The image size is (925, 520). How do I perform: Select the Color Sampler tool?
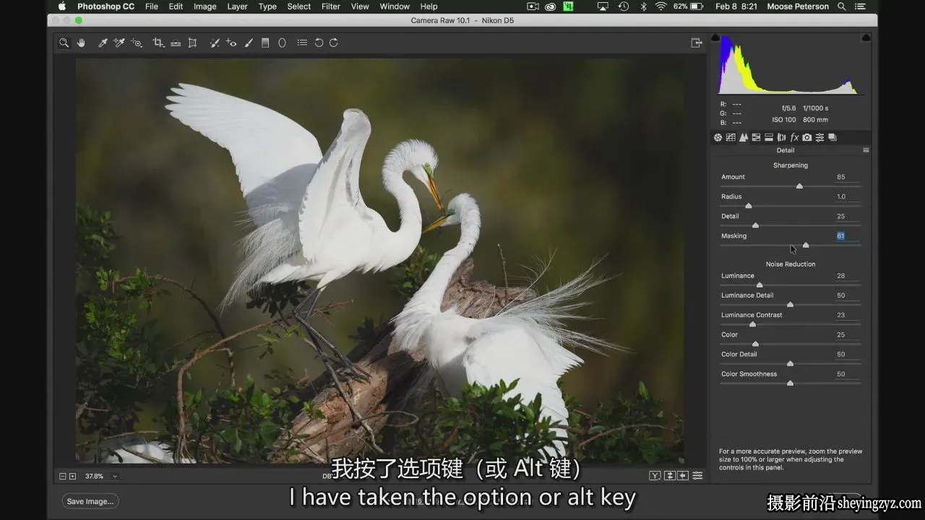(x=119, y=43)
